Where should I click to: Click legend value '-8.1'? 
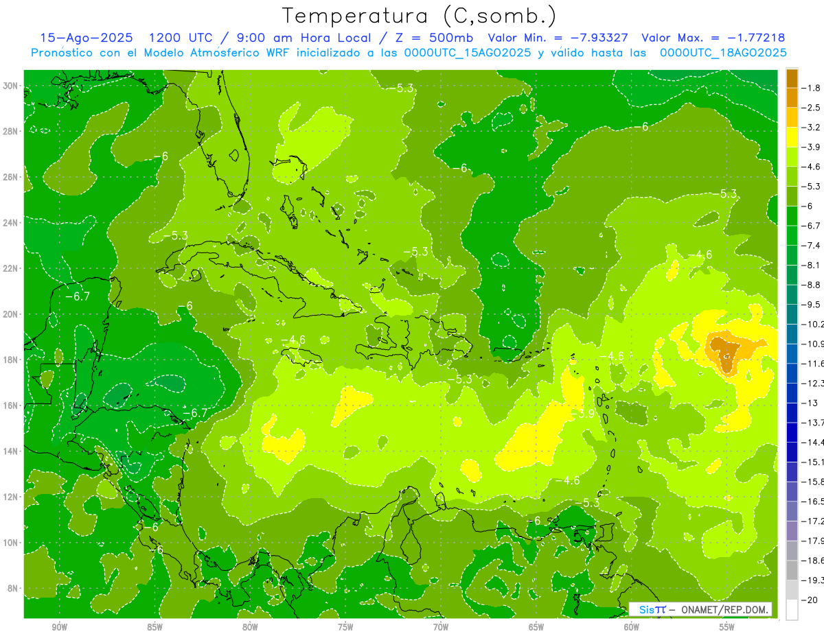pyautogui.click(x=812, y=266)
